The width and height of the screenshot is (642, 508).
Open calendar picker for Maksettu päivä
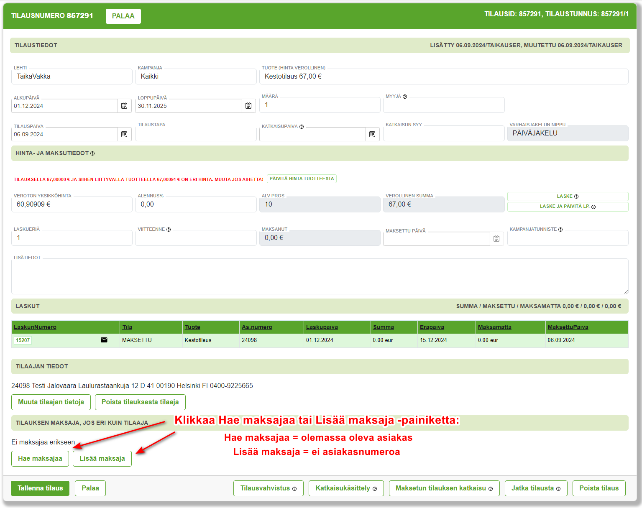point(496,239)
